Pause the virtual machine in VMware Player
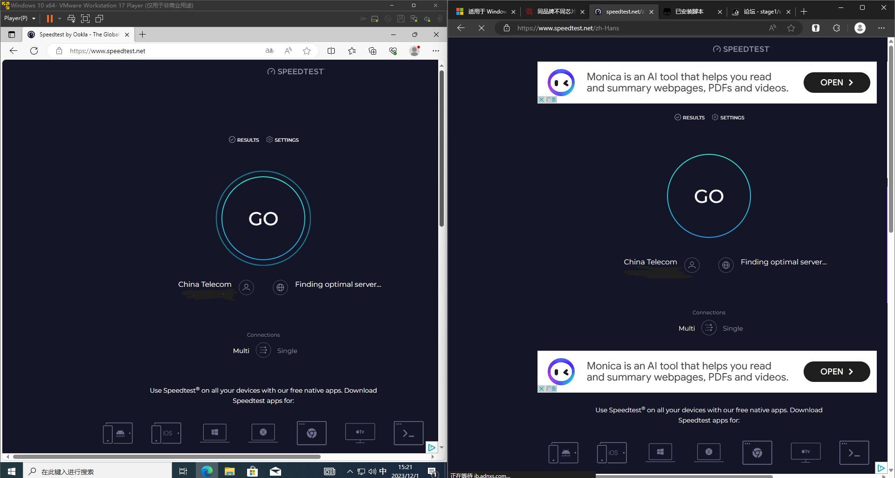Screen dimensions: 895x478 point(49,19)
